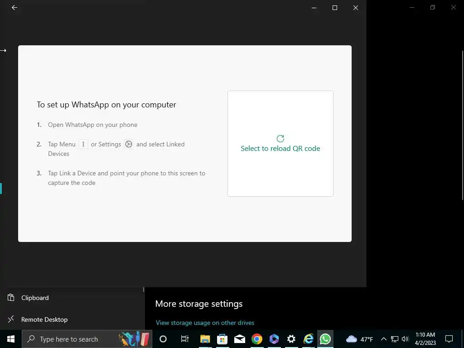
Task: Open Mail app from the taskbar
Action: (239, 339)
